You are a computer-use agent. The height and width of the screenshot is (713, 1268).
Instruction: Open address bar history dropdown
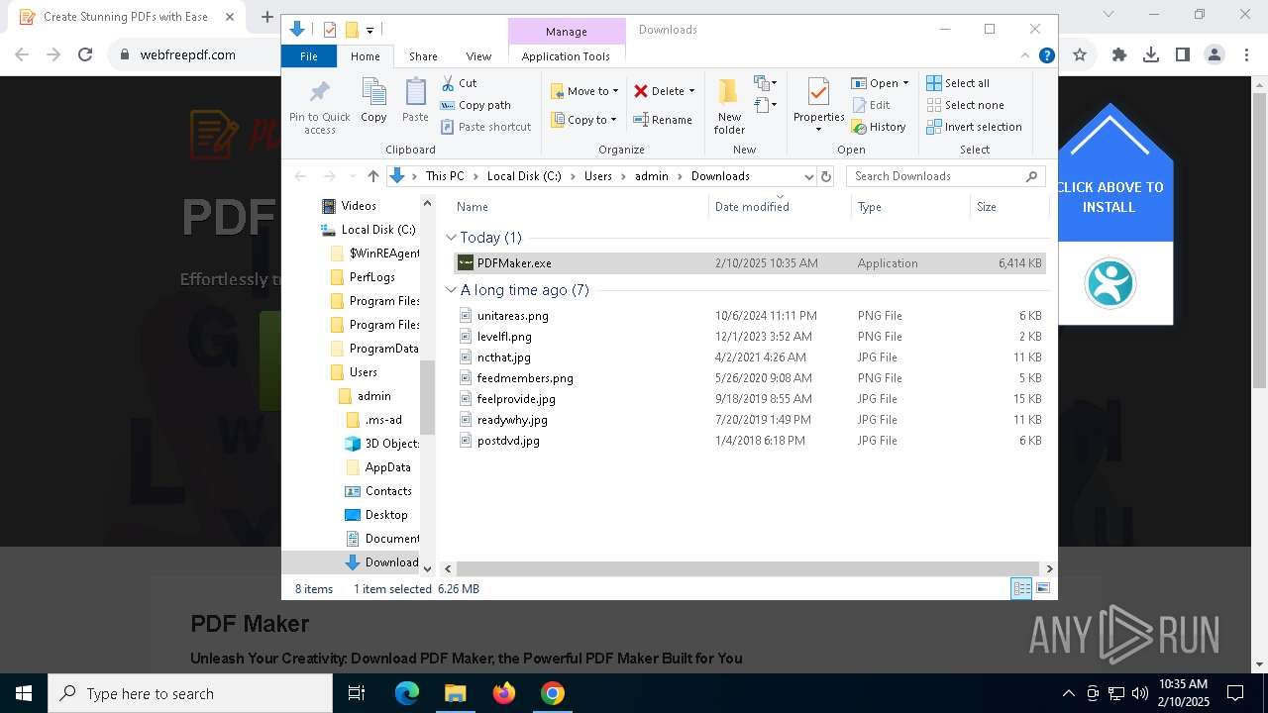[808, 176]
